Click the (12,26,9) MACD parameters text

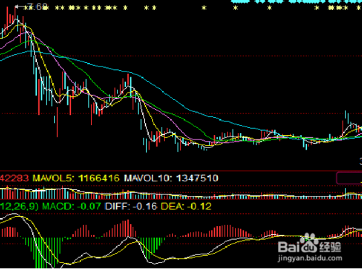(20, 207)
